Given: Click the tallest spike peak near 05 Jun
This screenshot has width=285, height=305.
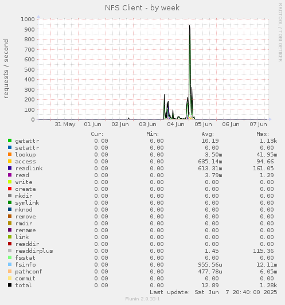Looking at the screenshot, I should pyautogui.click(x=189, y=26).
